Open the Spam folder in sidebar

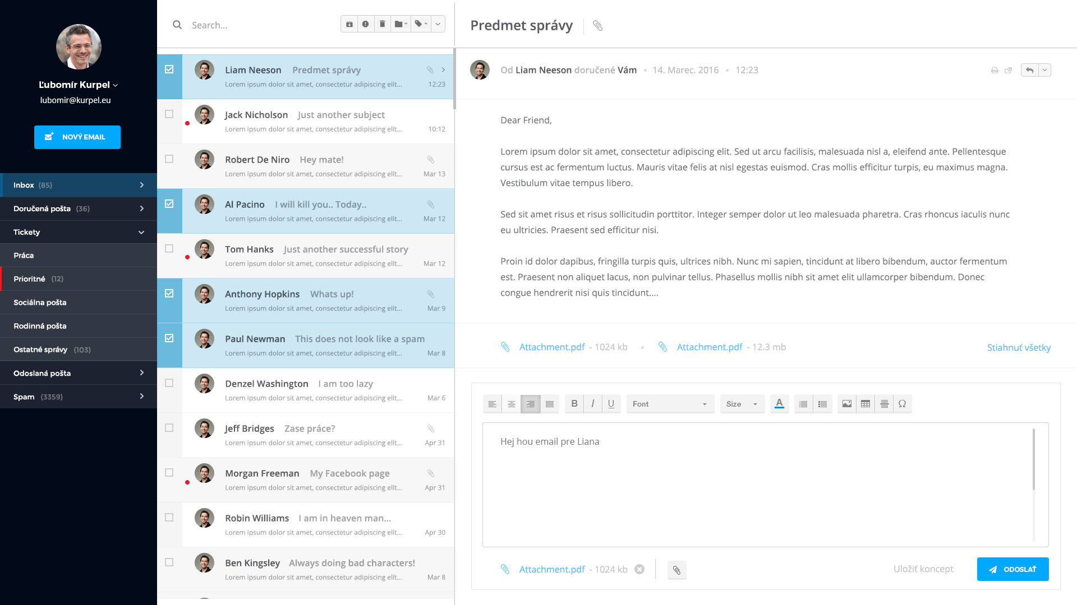79,397
